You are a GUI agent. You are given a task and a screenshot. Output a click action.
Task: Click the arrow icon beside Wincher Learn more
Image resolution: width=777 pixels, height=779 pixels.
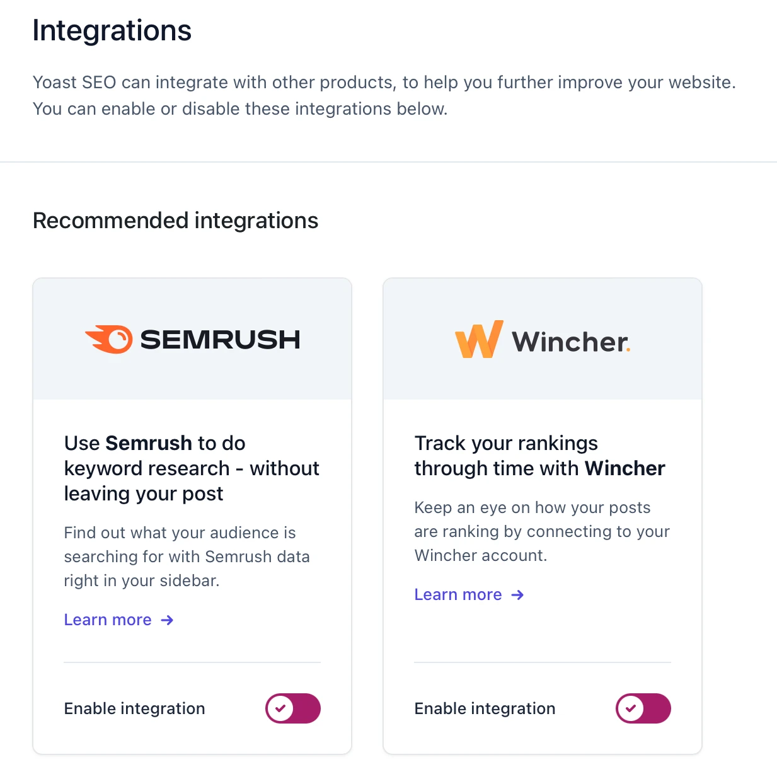tap(517, 595)
